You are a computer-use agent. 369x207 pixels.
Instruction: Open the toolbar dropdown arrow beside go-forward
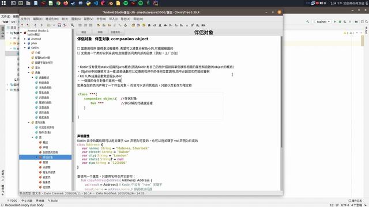coord(54,25)
